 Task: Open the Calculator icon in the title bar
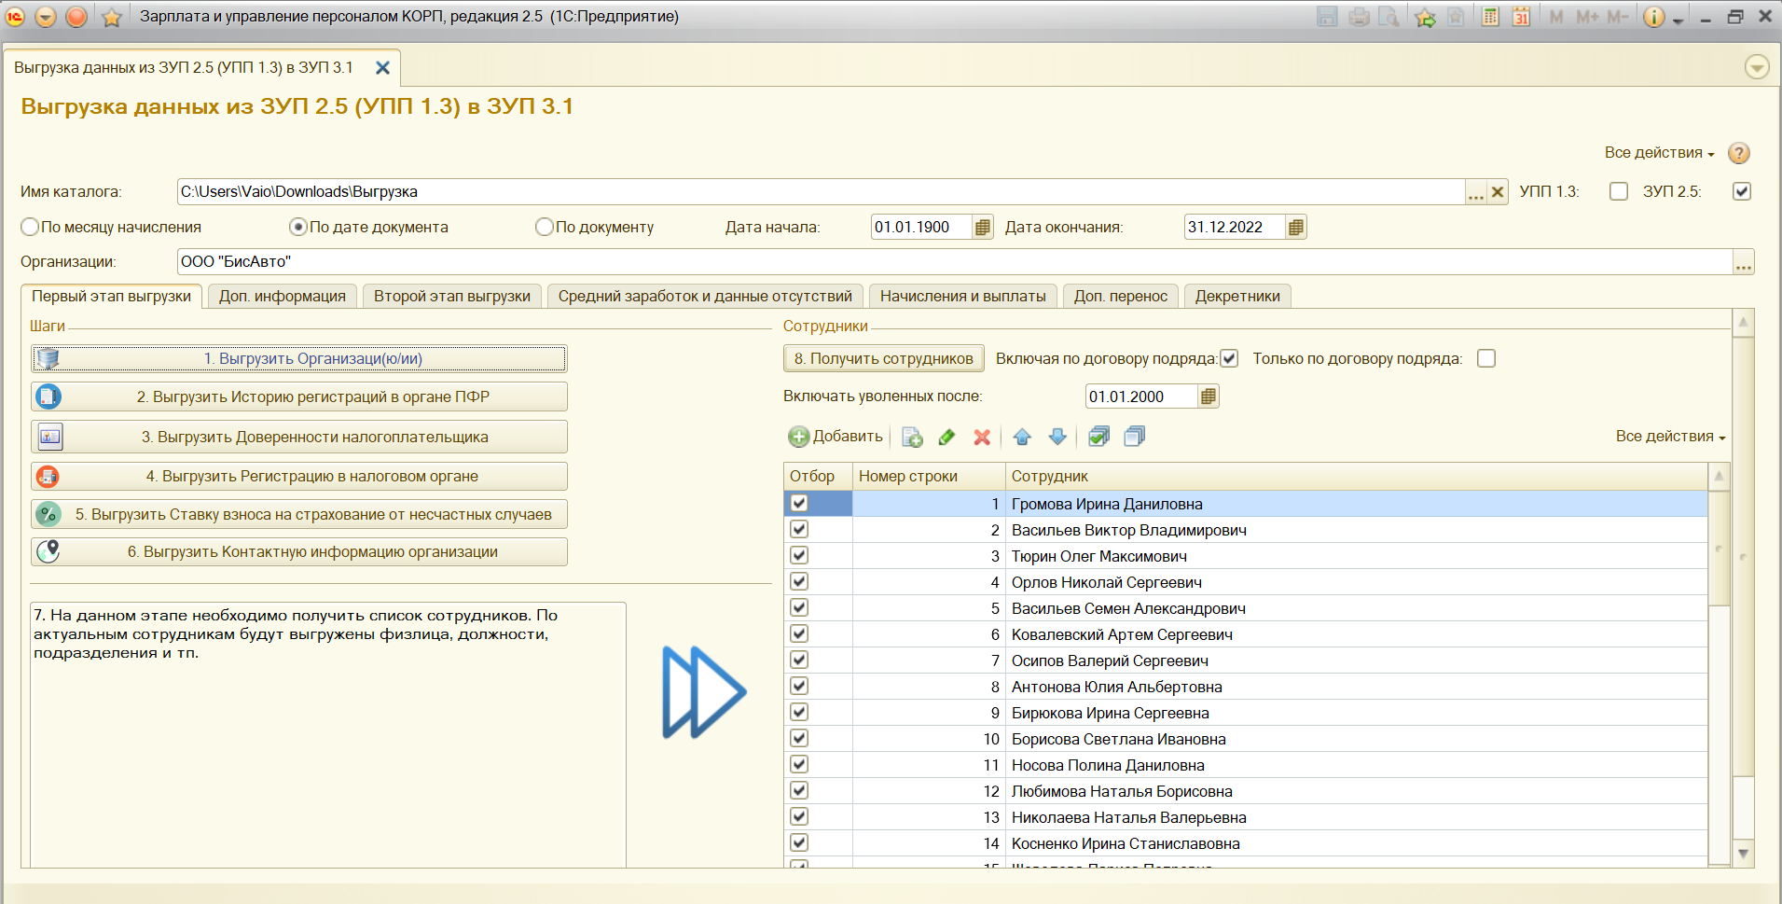[x=1491, y=17]
